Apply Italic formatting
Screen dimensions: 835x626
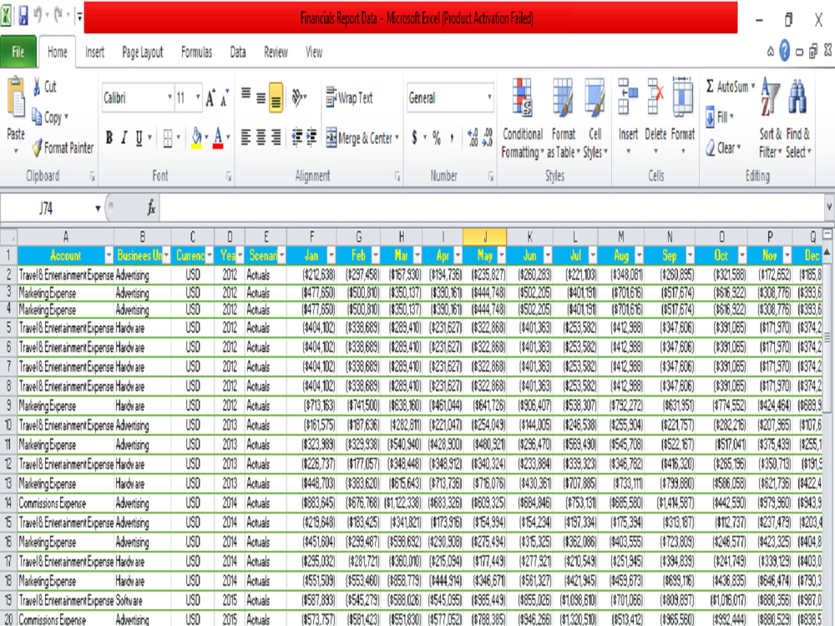click(124, 138)
